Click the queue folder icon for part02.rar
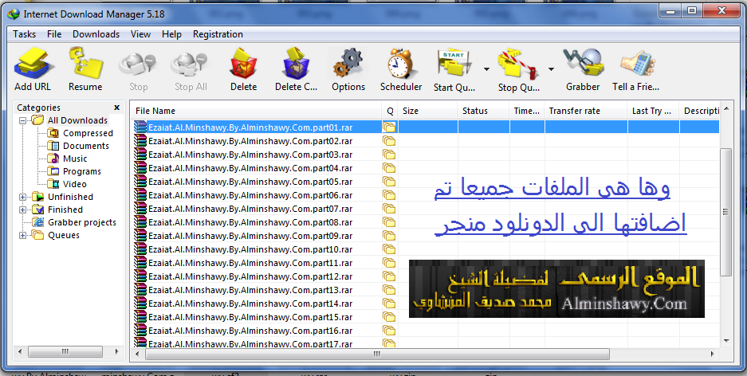747x376 pixels. click(x=389, y=141)
